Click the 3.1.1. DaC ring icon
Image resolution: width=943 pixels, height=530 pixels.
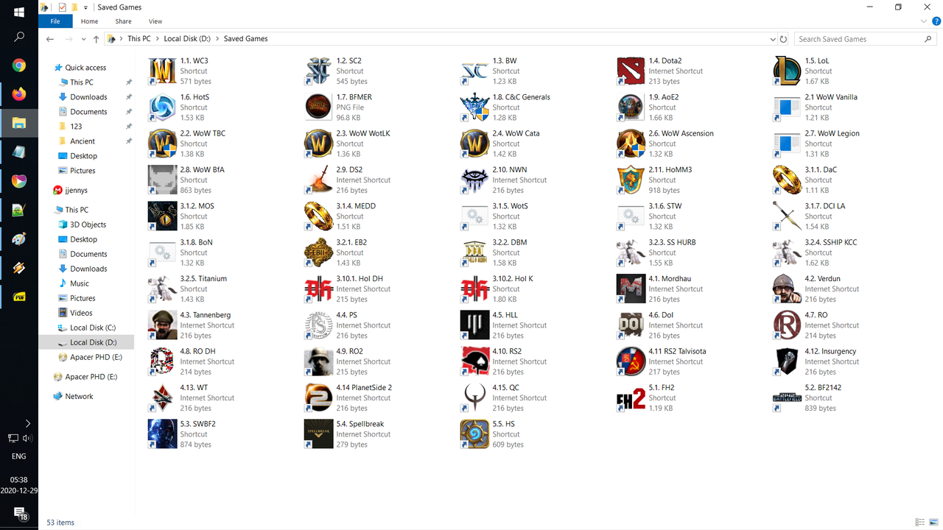[787, 180]
